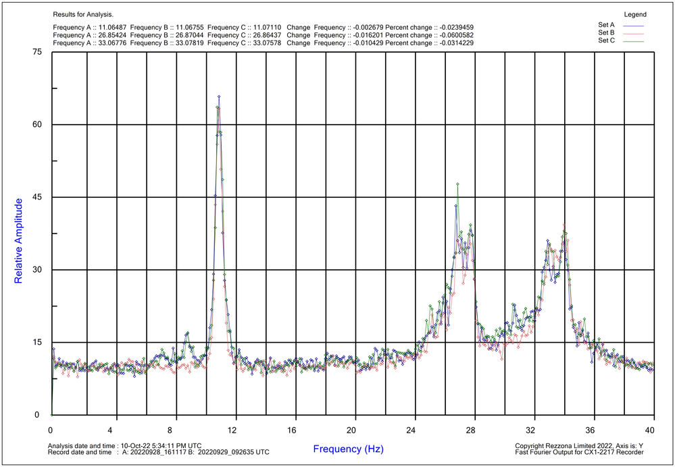Click the y-axis tick label 15
This screenshot has width=675, height=467.
coord(37,343)
